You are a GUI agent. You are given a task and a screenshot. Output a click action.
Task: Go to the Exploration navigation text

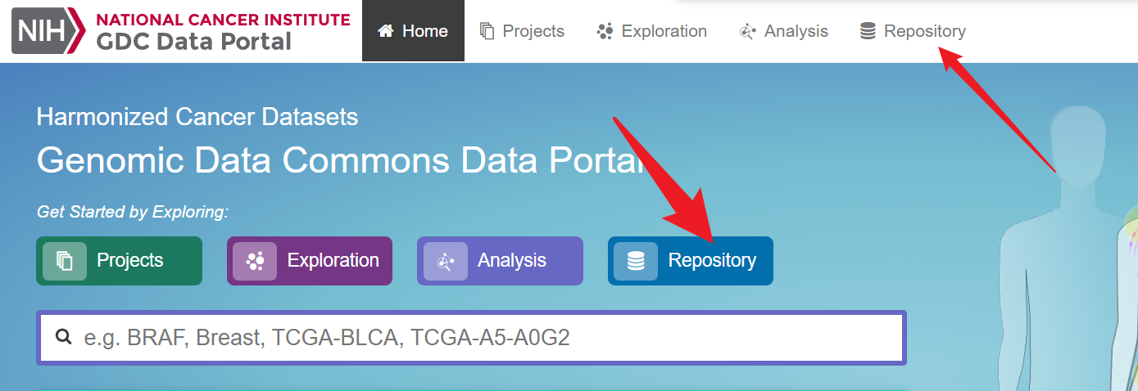click(x=664, y=31)
